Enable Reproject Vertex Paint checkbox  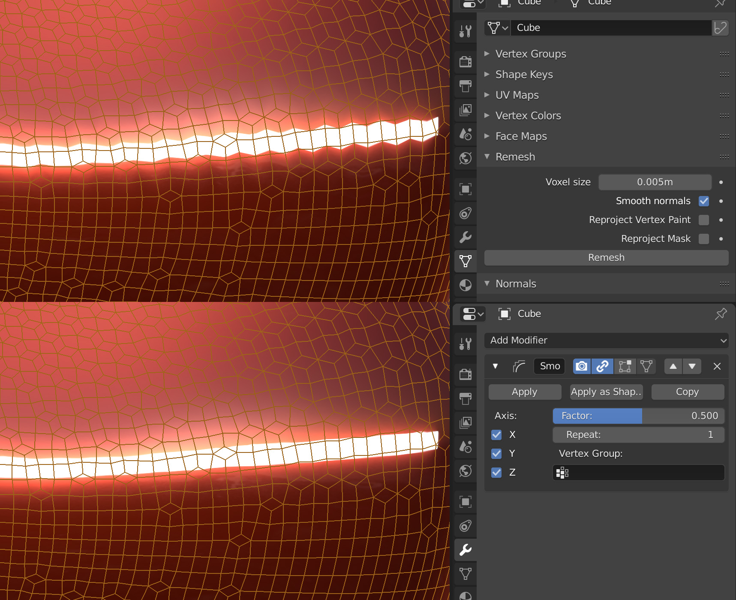tap(704, 220)
